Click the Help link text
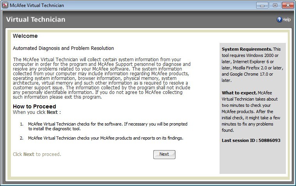296x186 pixels. coord(287,19)
